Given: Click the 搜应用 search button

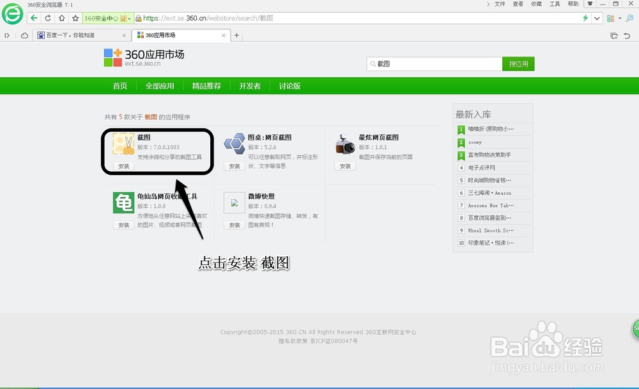Looking at the screenshot, I should 518,64.
